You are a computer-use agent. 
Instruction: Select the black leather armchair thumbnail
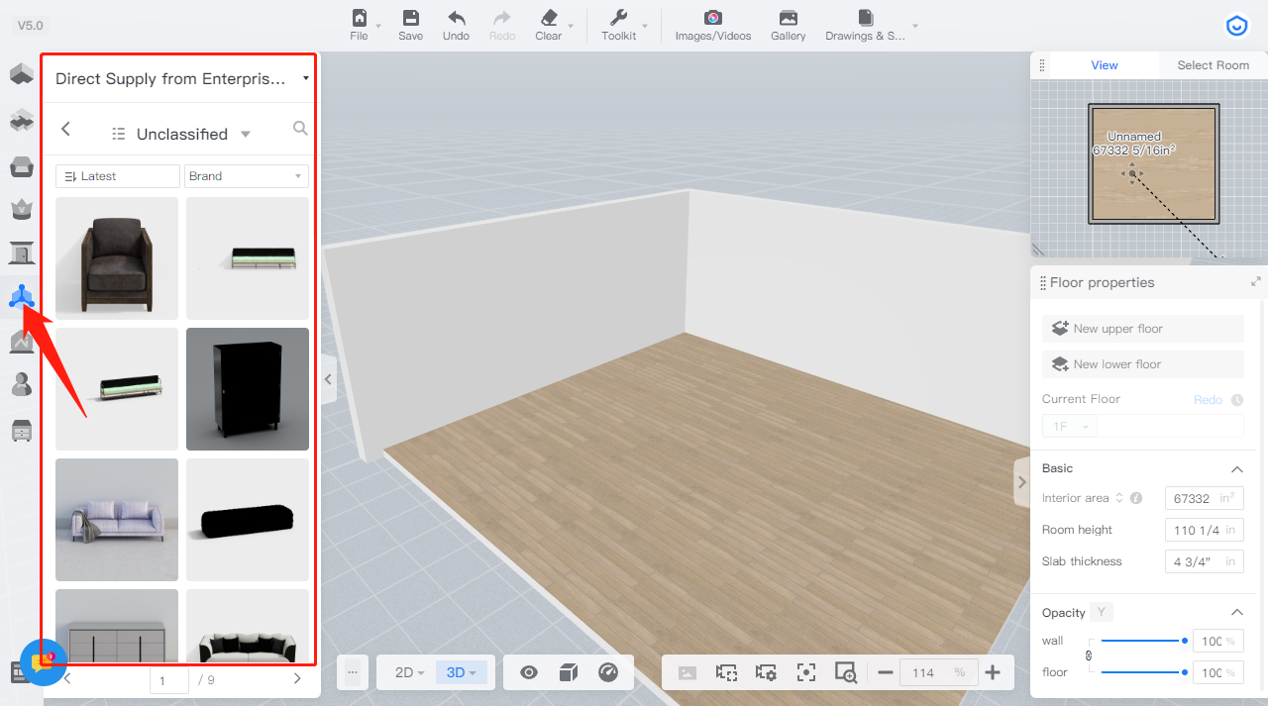click(117, 258)
